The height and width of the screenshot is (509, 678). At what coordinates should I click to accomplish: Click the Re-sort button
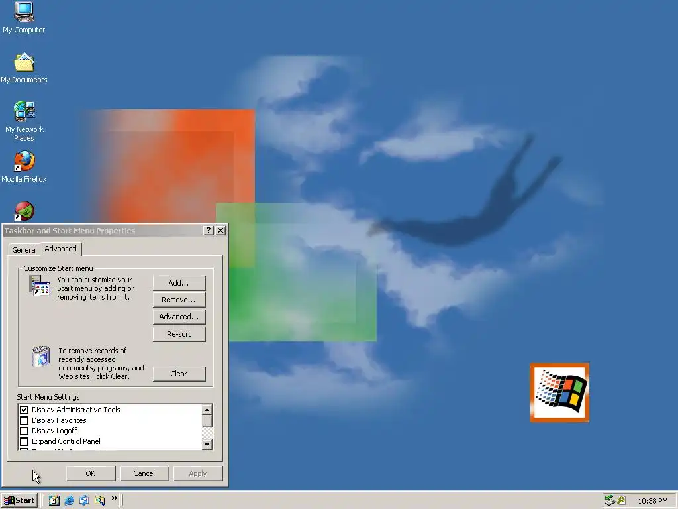coord(179,334)
